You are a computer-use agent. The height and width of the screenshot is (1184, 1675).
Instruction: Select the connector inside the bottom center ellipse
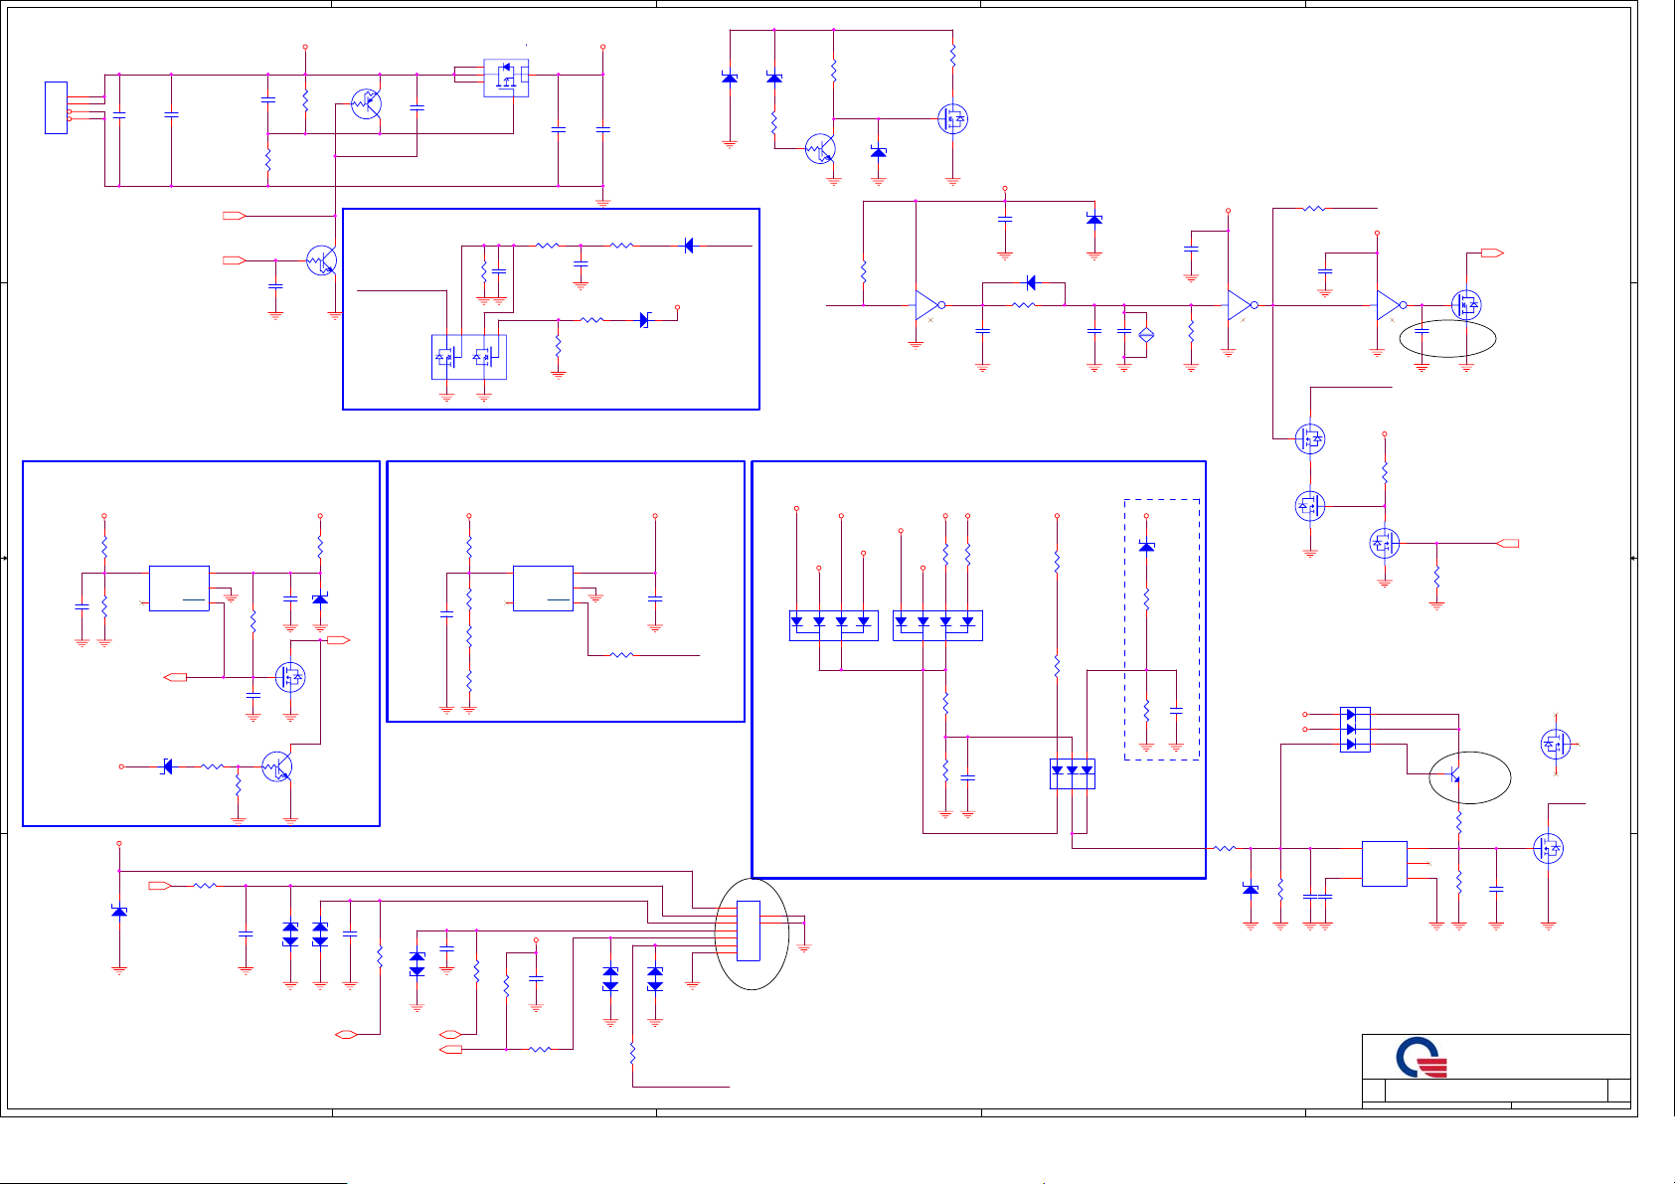(x=749, y=930)
